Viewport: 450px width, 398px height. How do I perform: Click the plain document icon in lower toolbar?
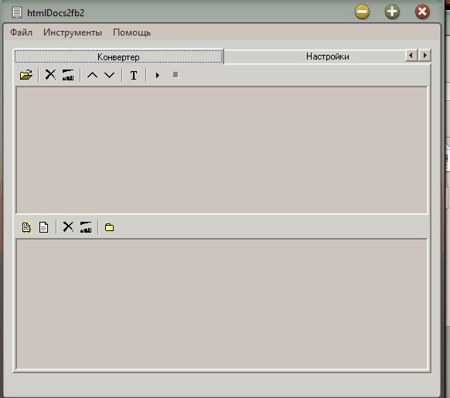click(43, 227)
